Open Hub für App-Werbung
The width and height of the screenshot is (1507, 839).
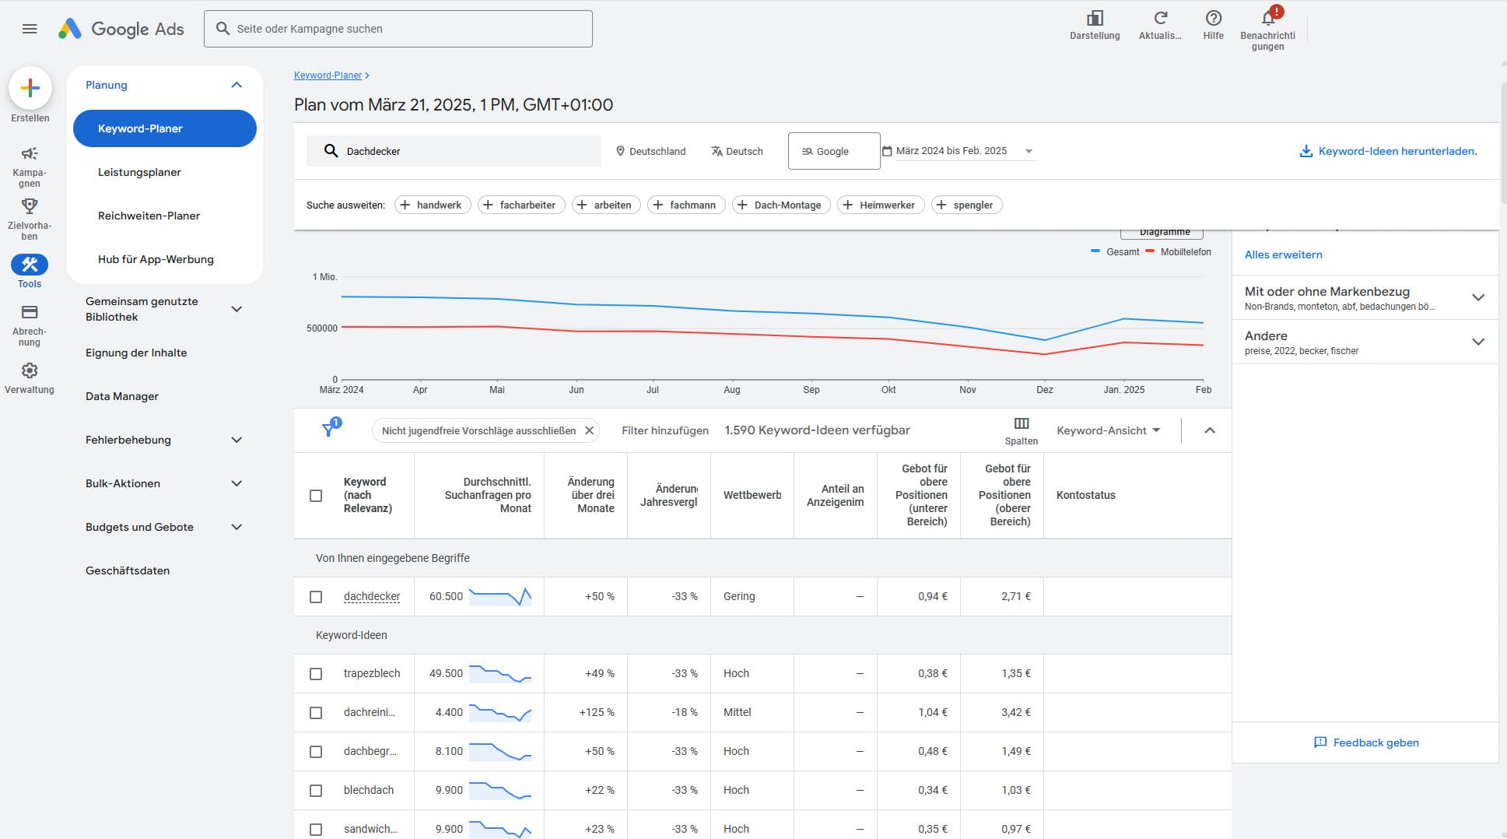156,259
